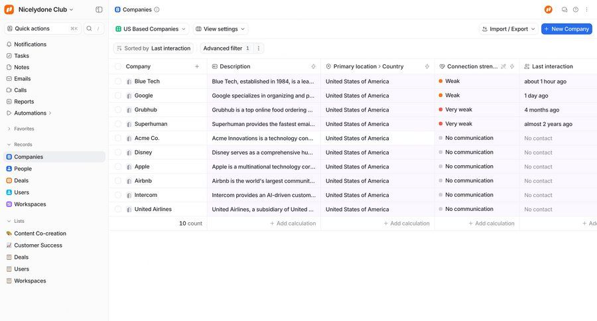Select the Google row checkbox

click(118, 96)
